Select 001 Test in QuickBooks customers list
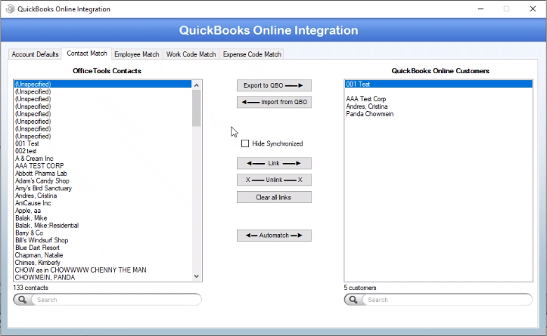This screenshot has width=547, height=336. tap(438, 84)
